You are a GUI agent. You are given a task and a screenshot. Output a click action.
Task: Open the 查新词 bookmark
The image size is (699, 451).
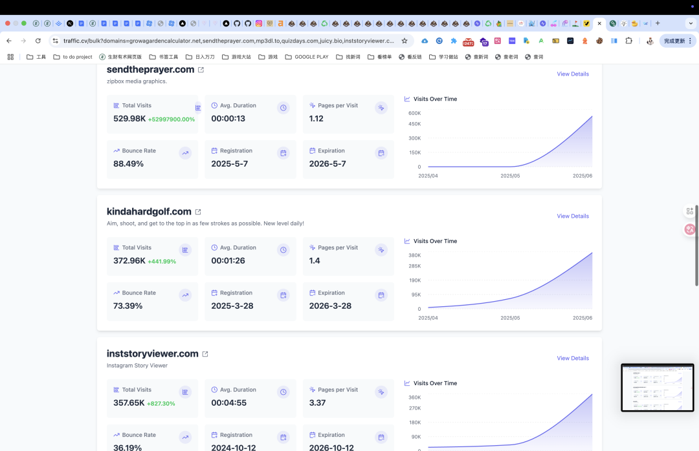[x=476, y=57]
